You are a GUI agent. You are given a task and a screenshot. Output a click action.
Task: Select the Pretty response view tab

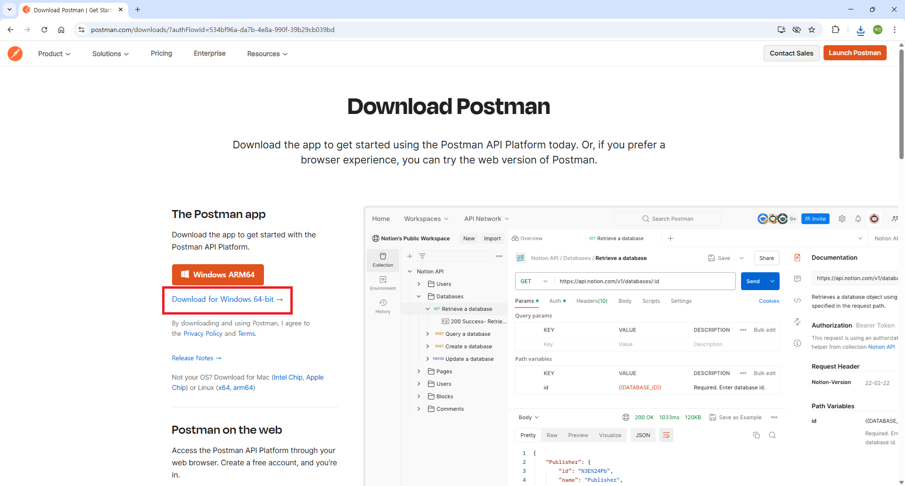pos(528,435)
